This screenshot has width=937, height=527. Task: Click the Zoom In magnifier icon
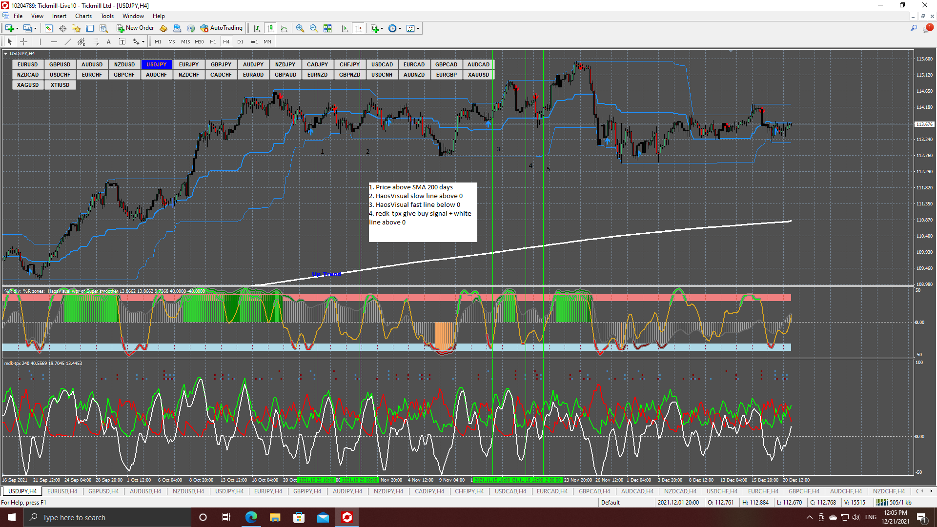click(x=300, y=28)
